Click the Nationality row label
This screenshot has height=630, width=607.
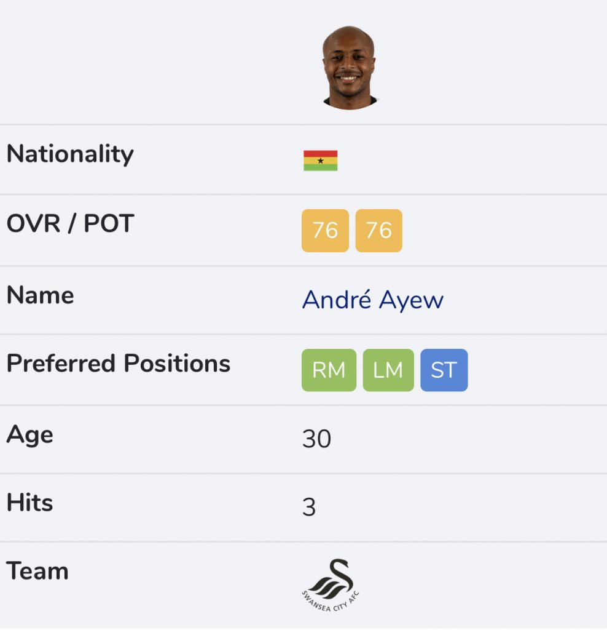70,154
